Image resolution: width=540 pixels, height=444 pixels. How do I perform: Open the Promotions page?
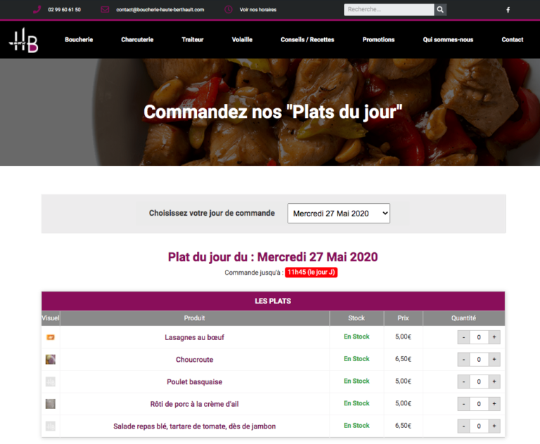tap(378, 40)
